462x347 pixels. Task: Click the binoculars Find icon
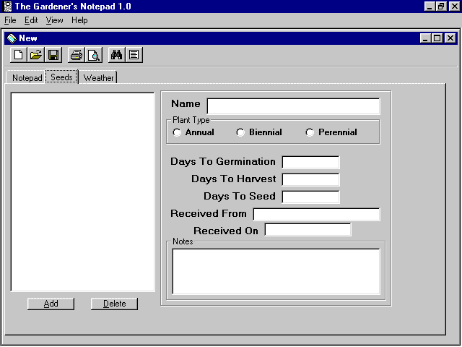116,55
